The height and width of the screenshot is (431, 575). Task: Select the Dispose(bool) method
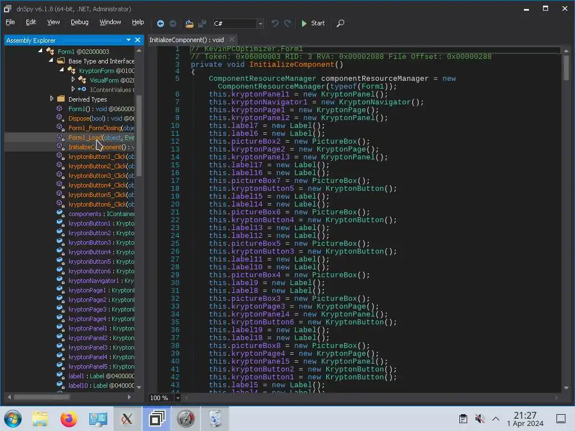(x=101, y=118)
